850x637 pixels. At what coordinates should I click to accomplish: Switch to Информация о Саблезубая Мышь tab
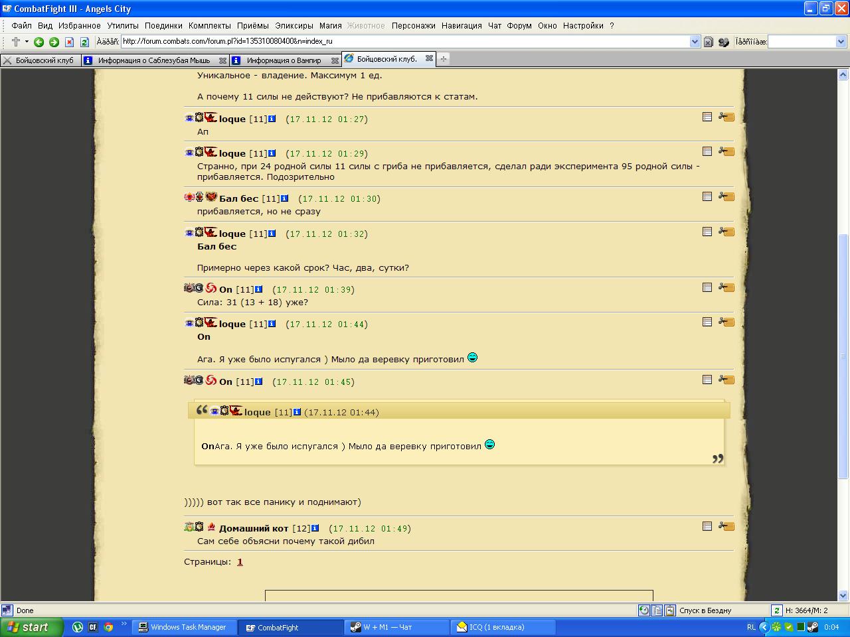coord(154,60)
